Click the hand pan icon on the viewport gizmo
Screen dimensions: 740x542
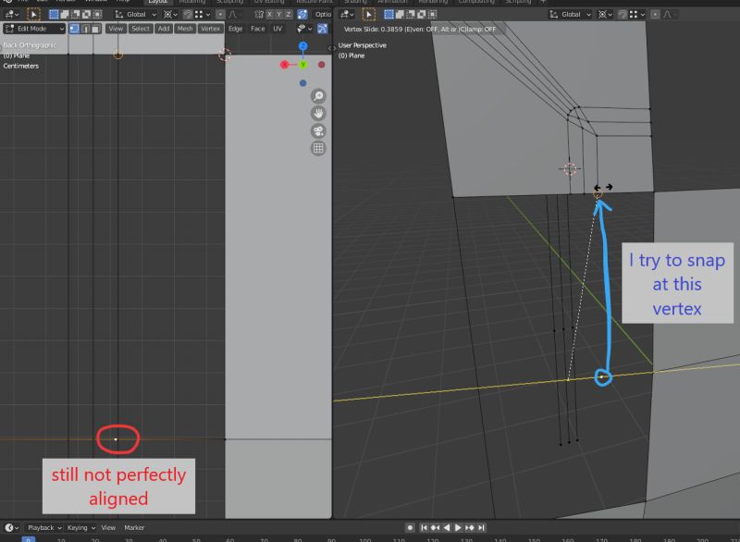point(318,114)
